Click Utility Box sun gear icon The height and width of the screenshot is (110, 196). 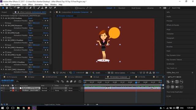tap(168, 87)
